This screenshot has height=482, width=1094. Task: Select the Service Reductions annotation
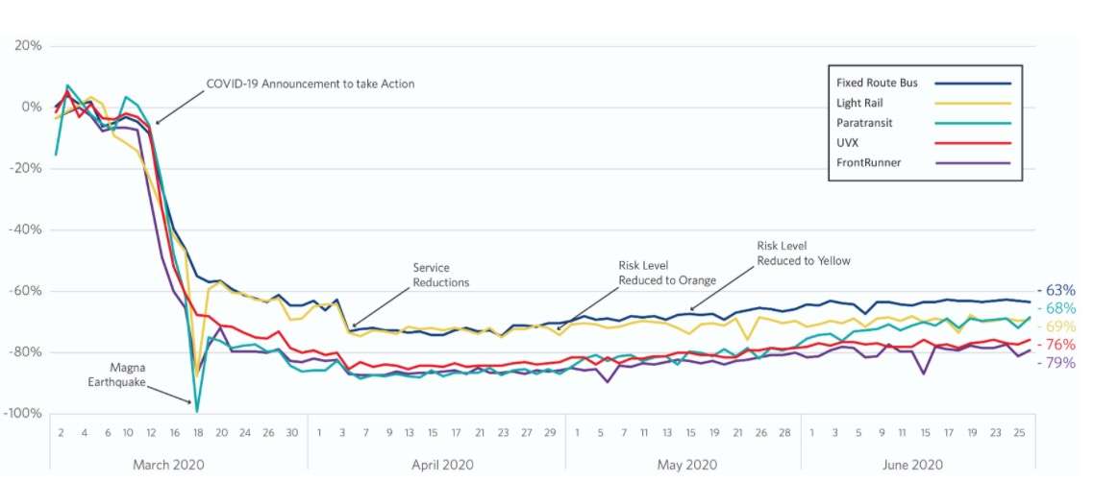pyautogui.click(x=441, y=276)
